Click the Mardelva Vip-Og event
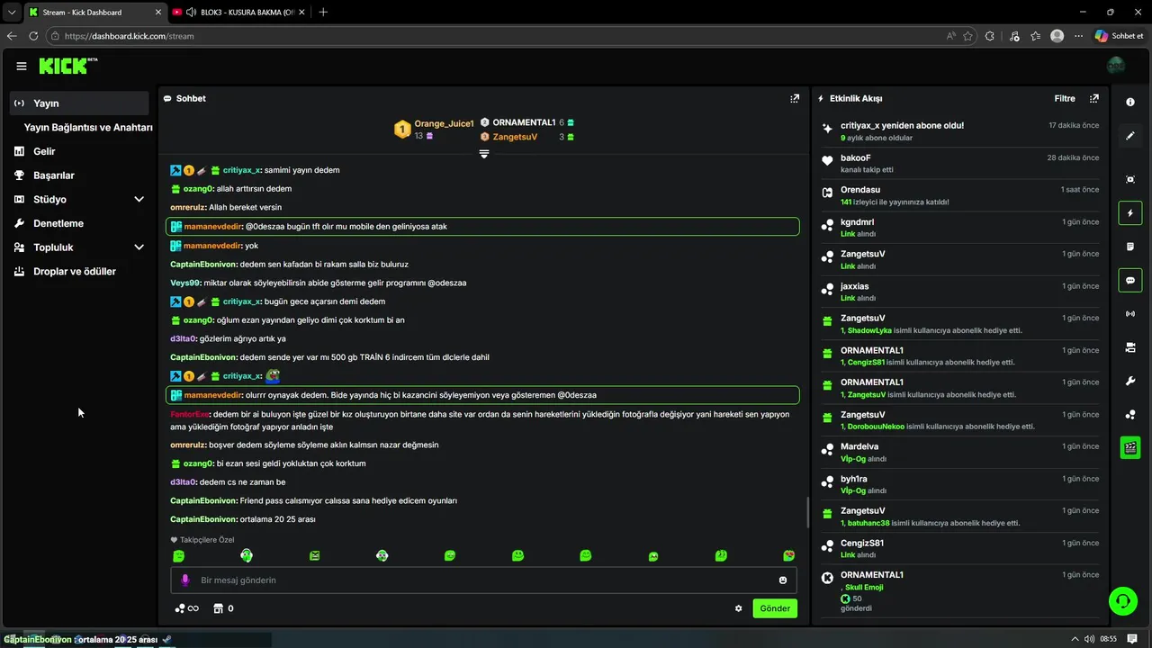This screenshot has width=1152, height=648. [x=960, y=452]
